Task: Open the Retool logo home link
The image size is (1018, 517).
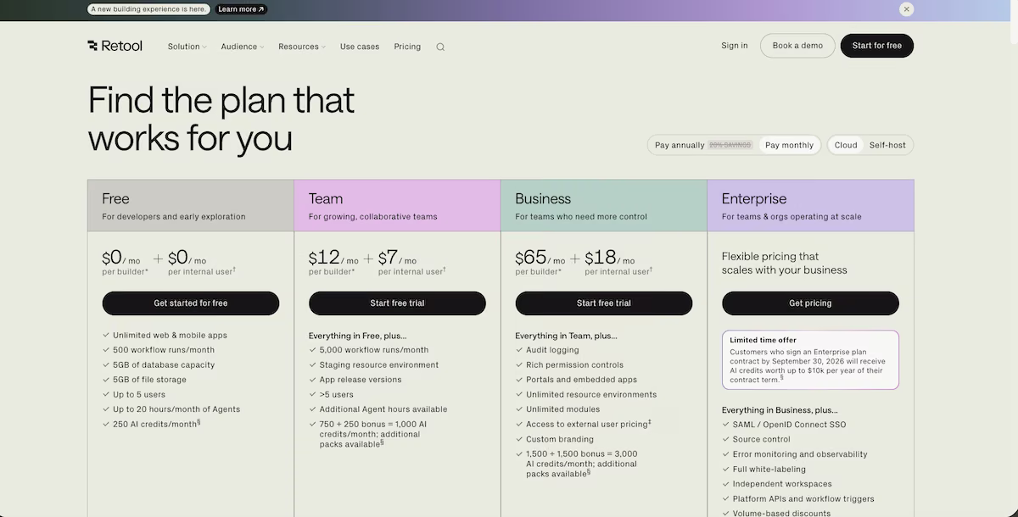Action: [115, 46]
